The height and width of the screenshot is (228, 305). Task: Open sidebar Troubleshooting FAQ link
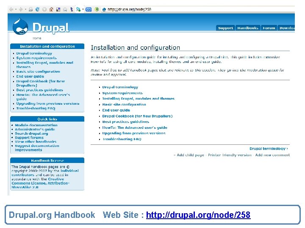point(36,109)
